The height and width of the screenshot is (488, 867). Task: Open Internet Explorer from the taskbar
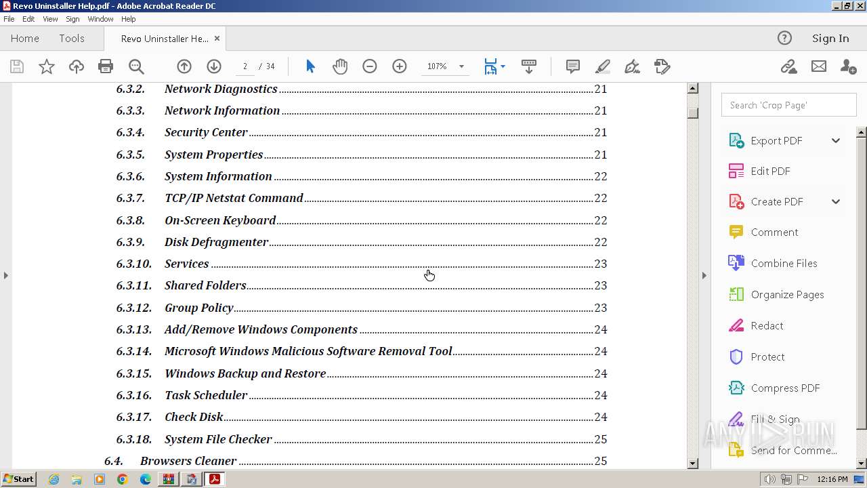coord(54,479)
